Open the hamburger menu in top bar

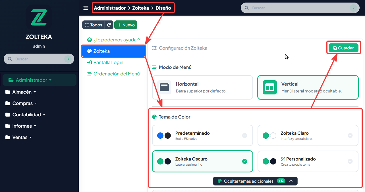[86, 8]
